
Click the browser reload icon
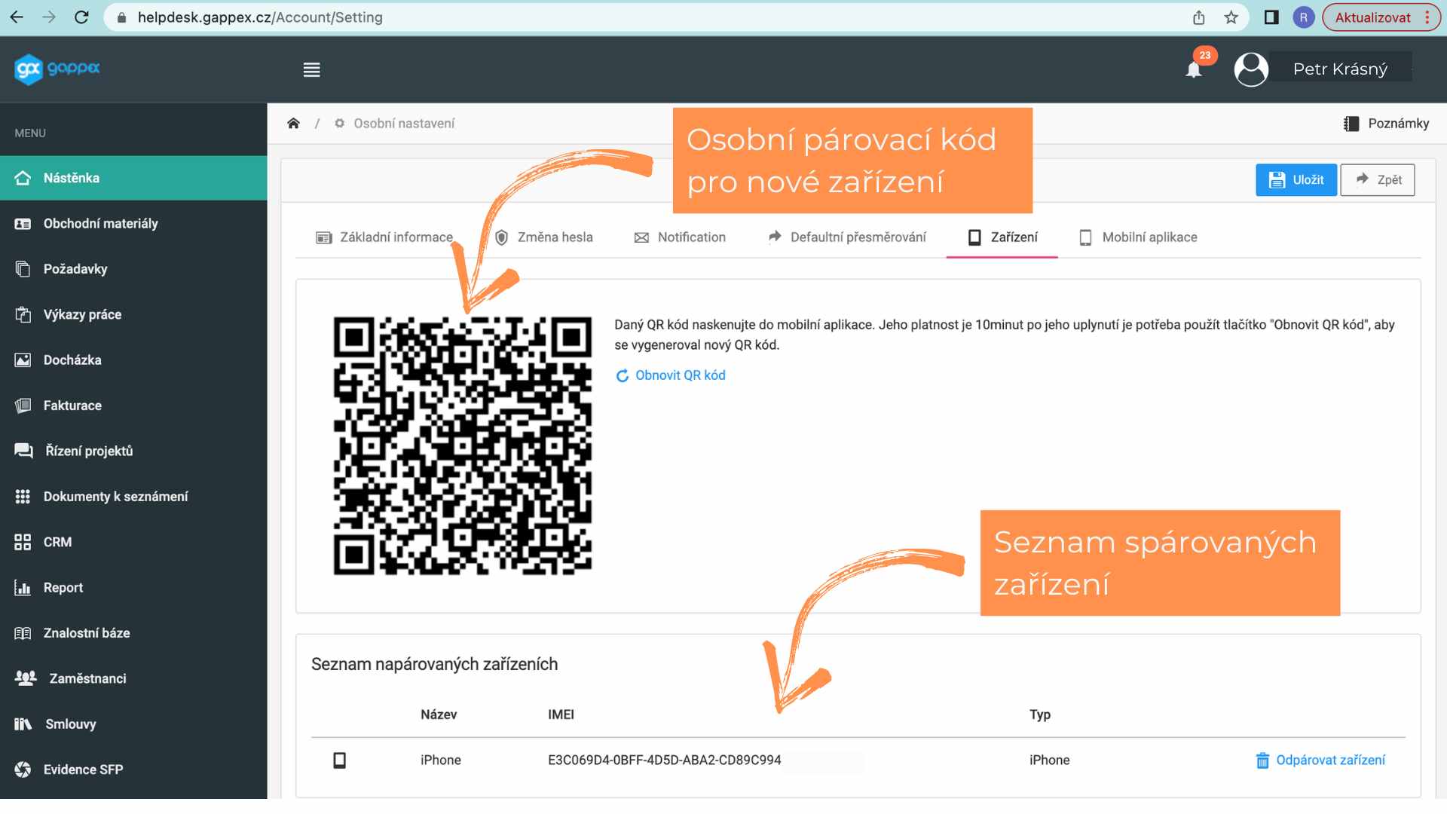coord(81,17)
